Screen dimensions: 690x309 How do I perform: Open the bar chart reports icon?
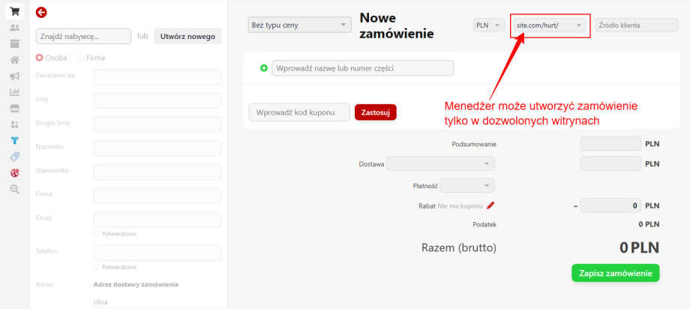coord(14,92)
